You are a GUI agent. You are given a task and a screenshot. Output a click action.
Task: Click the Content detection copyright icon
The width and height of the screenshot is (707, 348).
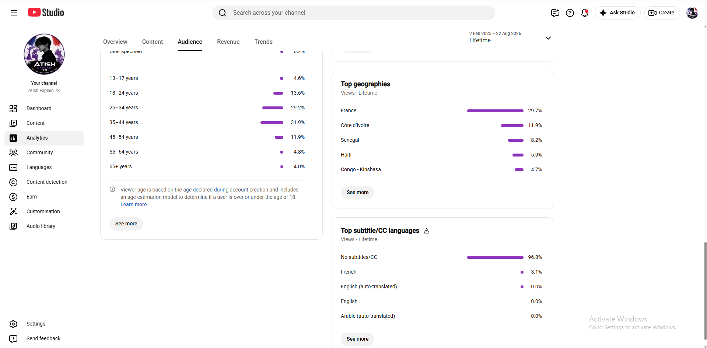[13, 182]
